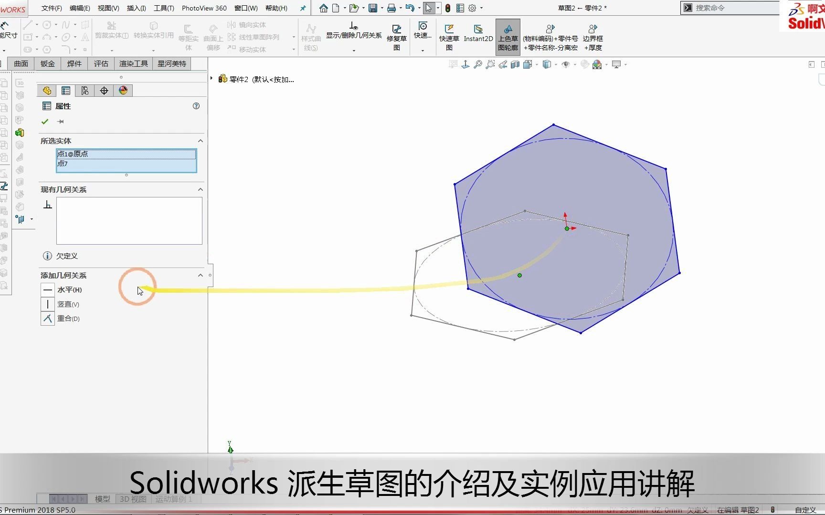Switch to the 星河美特 ribbon tab
This screenshot has width=825, height=515.
[x=172, y=64]
